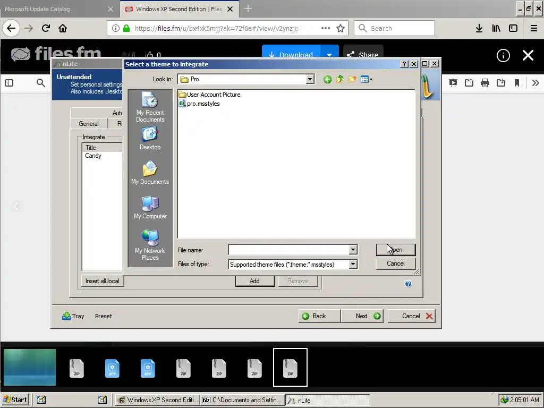Click the Open button in dialog
This screenshot has height=408, width=544.
click(395, 250)
